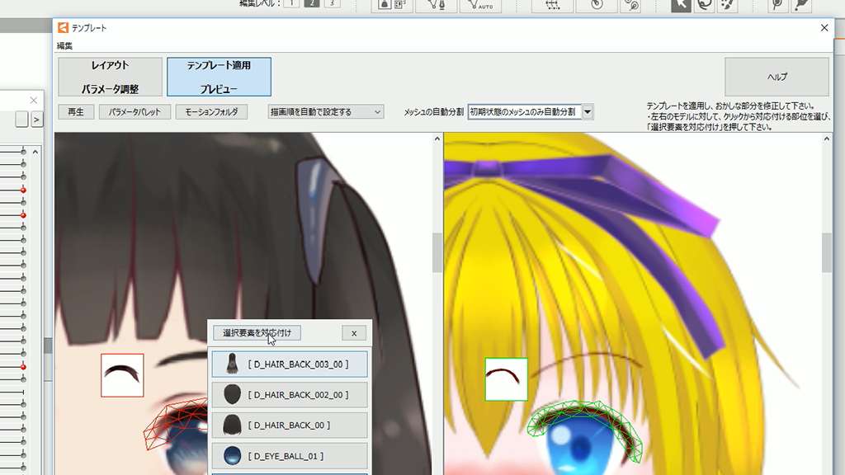Select D_HAIR_BACK_003_00 in the list
Image resolution: width=845 pixels, height=475 pixels.
pyautogui.click(x=290, y=364)
